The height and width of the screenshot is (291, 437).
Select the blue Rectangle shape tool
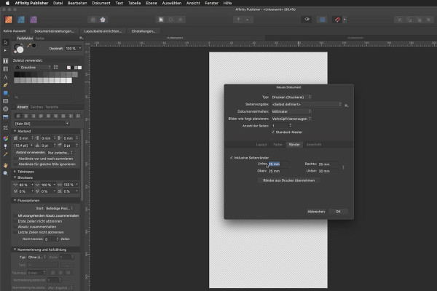pyautogui.click(x=6, y=93)
